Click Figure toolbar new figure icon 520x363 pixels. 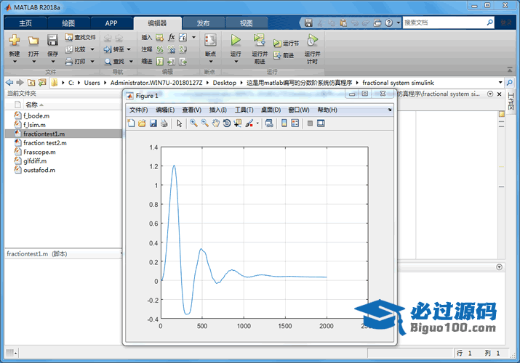(132, 123)
